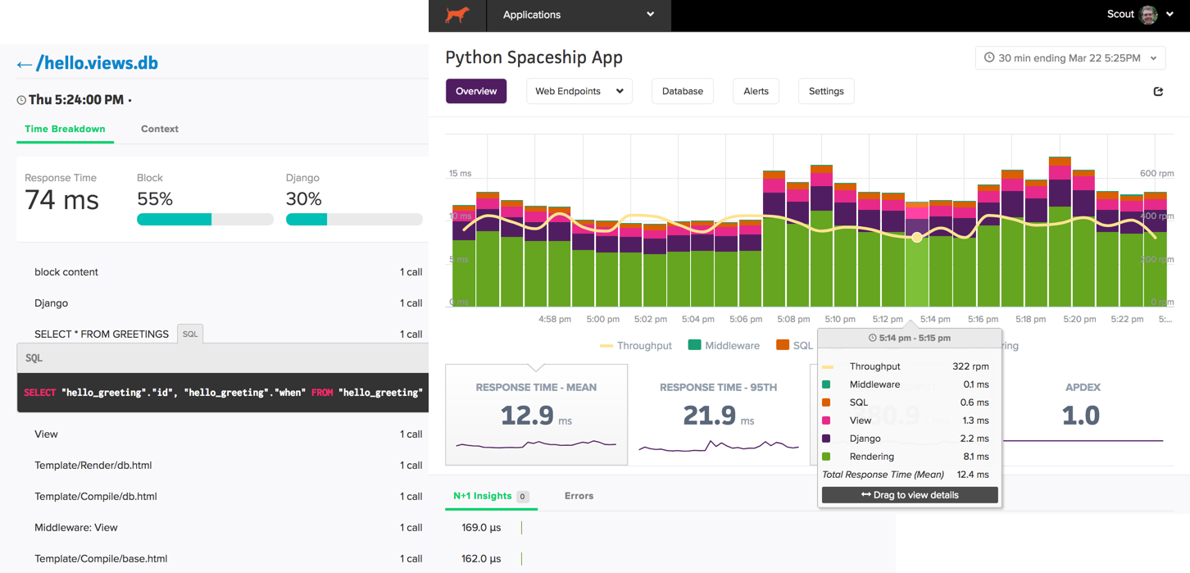Viewport: 1190px width, 573px height.
Task: Open the Settings tab
Action: coord(826,91)
